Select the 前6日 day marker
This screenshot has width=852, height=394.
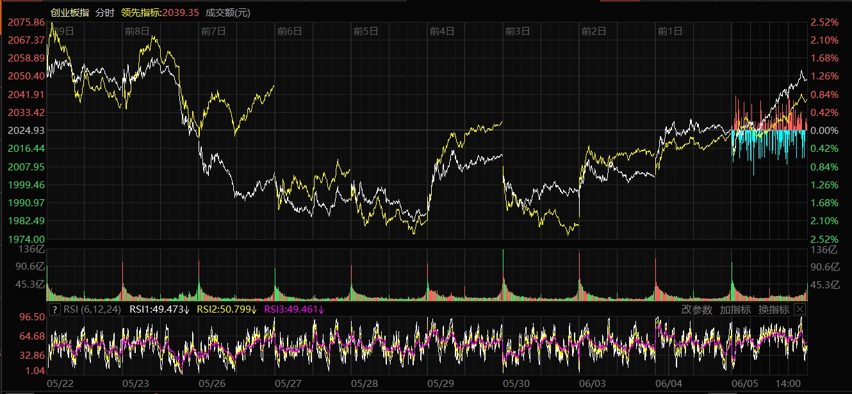289,30
